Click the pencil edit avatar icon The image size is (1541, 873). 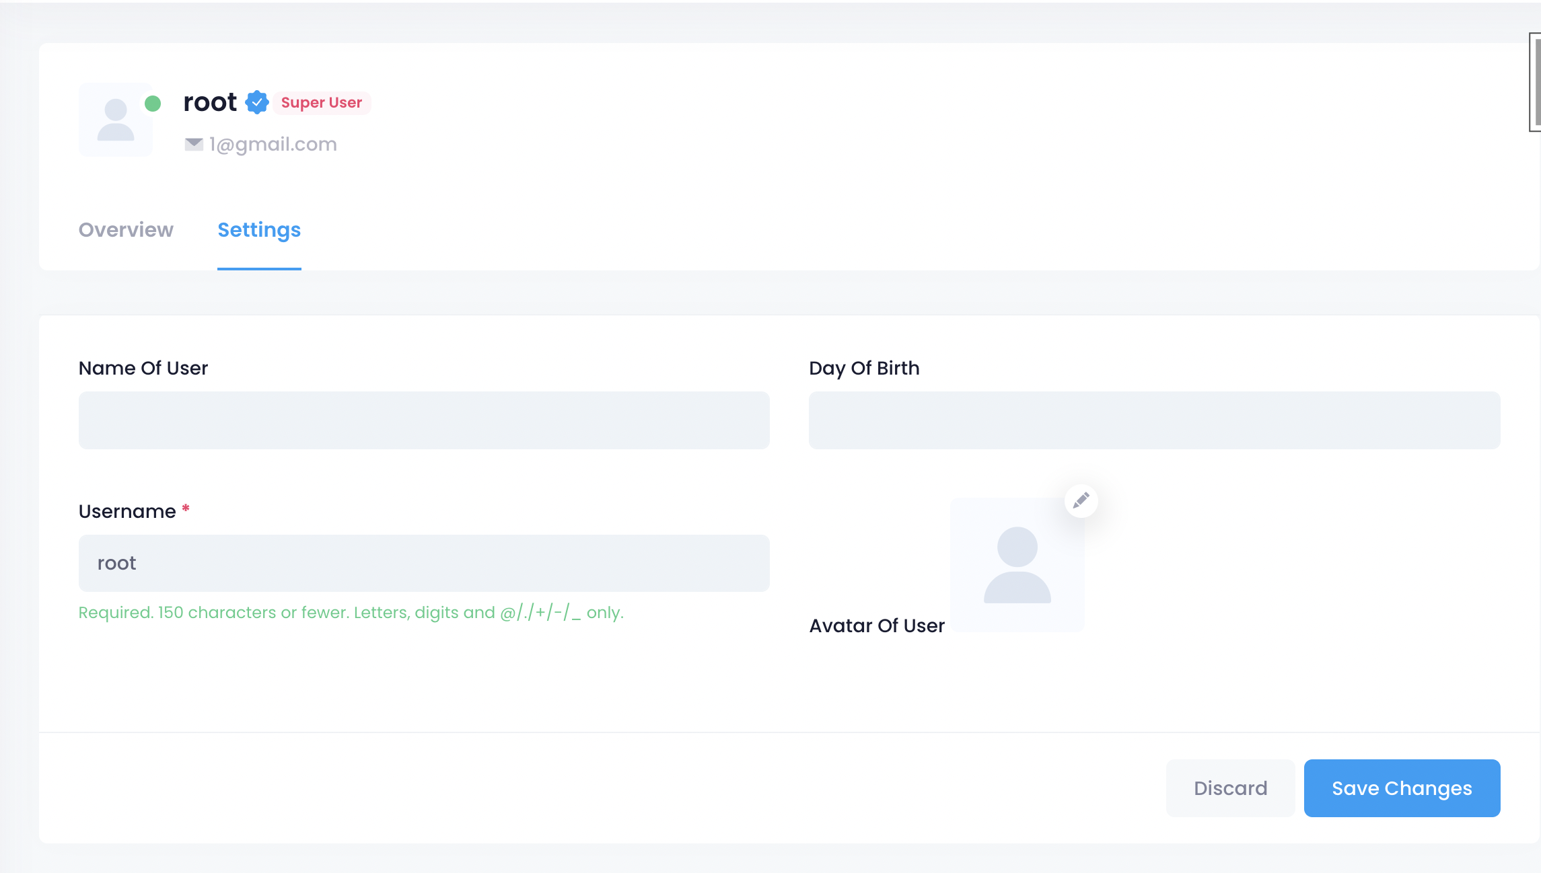pos(1081,500)
